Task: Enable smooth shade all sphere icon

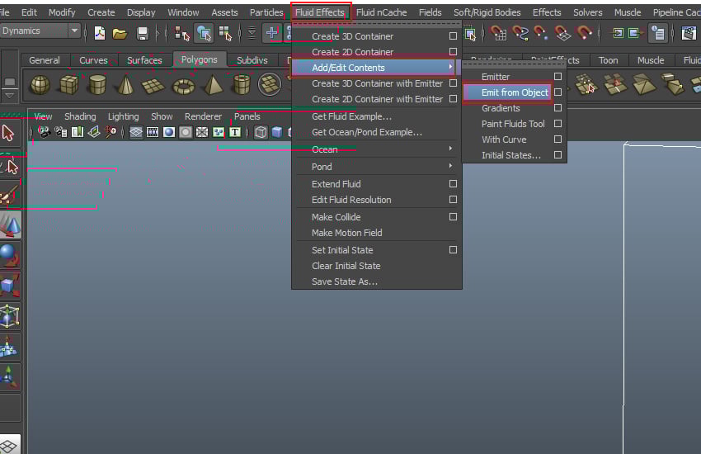Action: (169, 132)
